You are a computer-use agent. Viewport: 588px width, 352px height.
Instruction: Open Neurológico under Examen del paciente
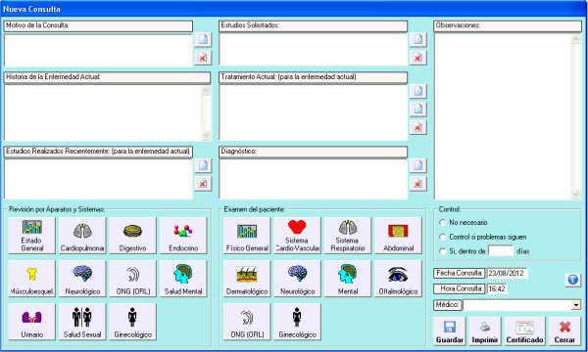point(297,279)
